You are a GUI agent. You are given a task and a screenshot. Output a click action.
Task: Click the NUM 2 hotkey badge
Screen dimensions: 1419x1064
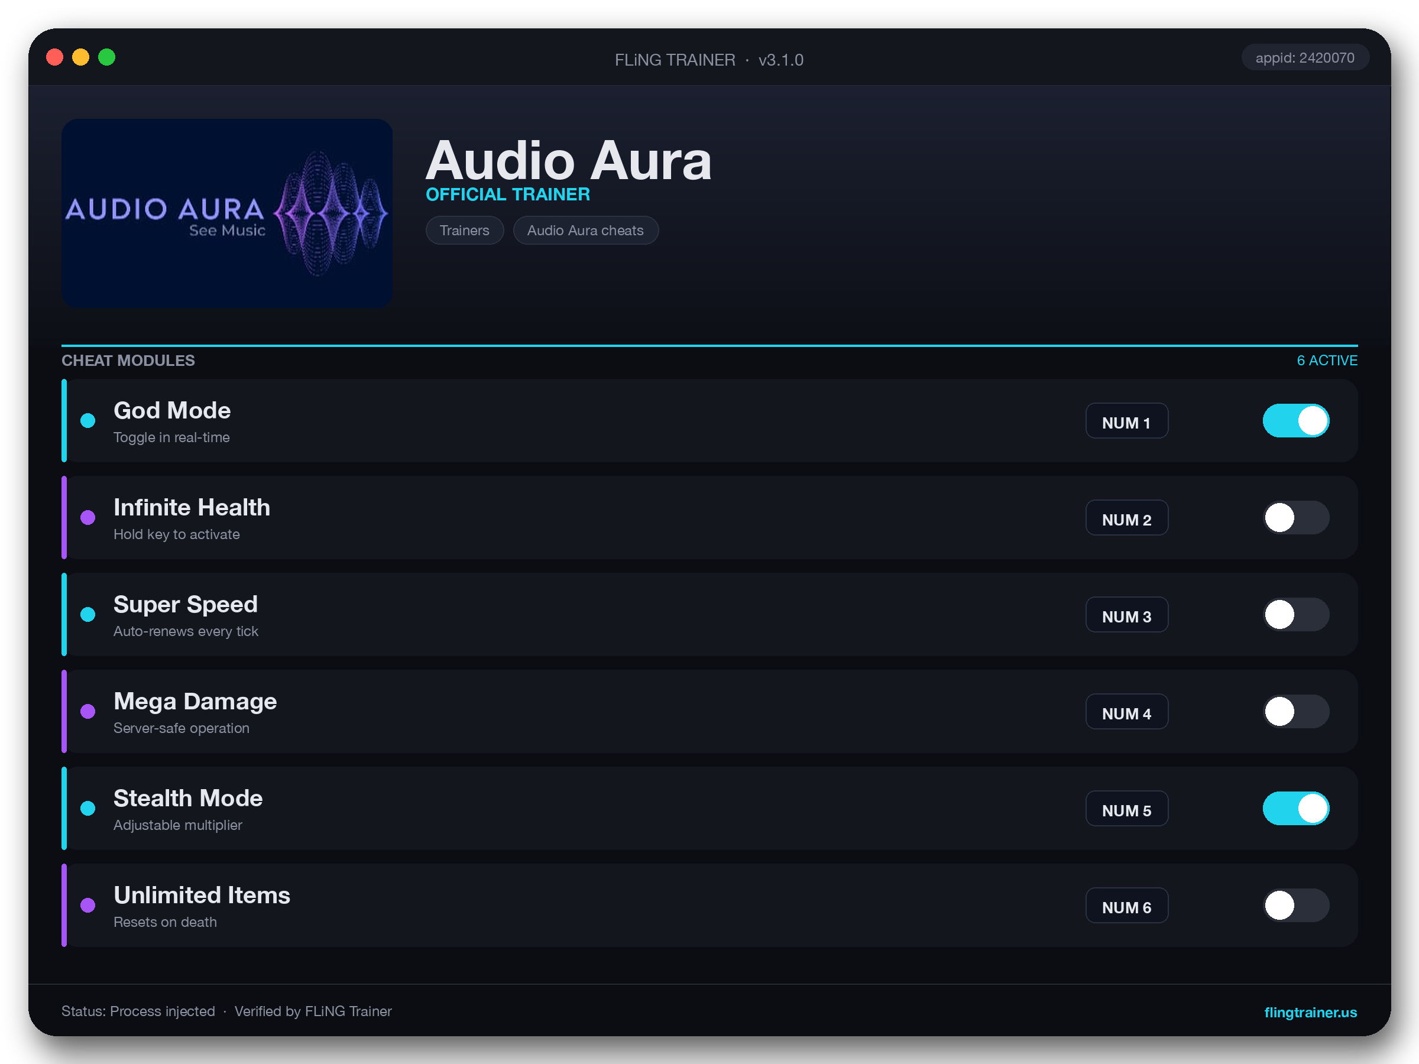click(x=1126, y=518)
